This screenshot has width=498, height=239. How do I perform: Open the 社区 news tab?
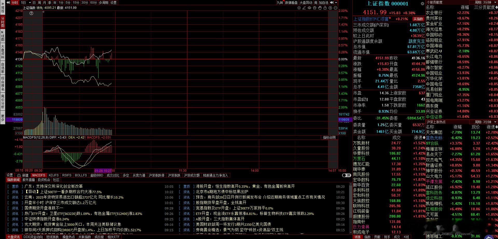coord(56,180)
